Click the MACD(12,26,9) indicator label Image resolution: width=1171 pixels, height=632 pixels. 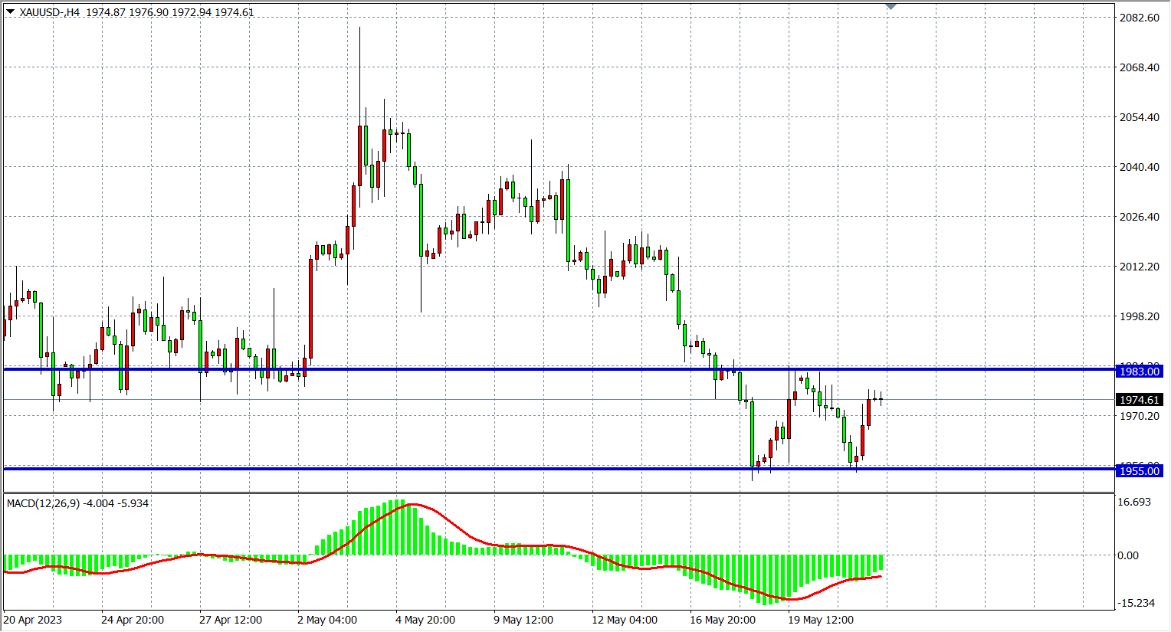pos(43,503)
